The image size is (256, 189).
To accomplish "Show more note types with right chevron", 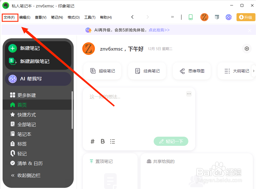I will click(x=253, y=71).
